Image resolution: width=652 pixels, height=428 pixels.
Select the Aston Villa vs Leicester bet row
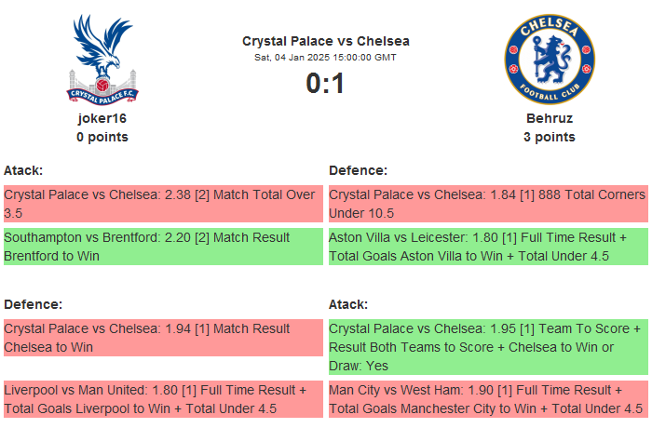point(488,247)
